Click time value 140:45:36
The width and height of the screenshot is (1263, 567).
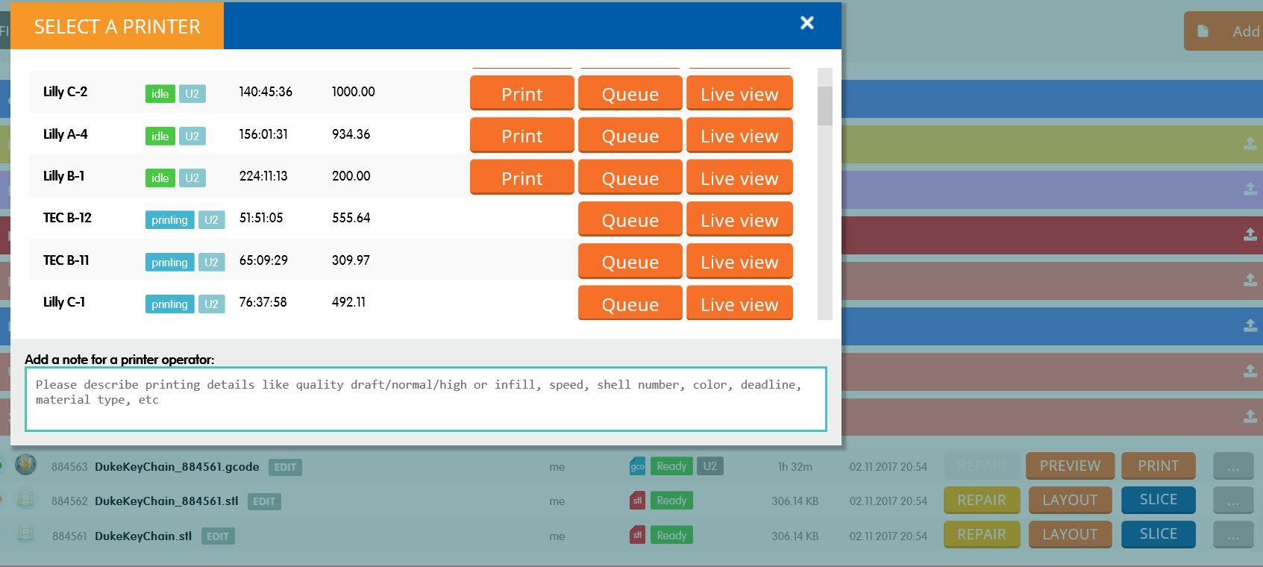click(x=266, y=92)
